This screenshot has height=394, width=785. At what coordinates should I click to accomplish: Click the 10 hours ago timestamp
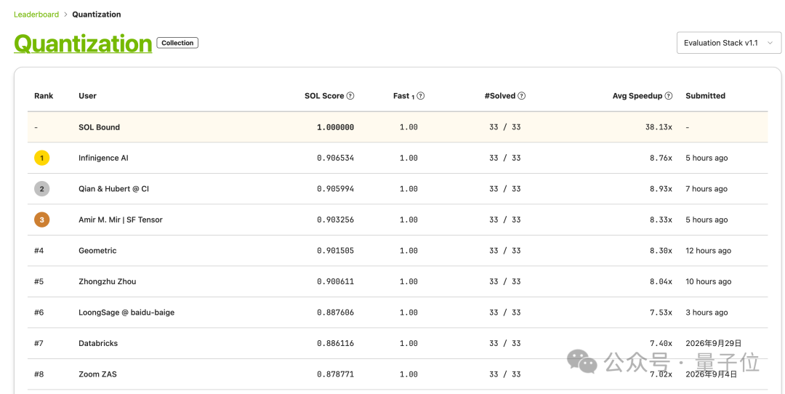[x=709, y=281]
